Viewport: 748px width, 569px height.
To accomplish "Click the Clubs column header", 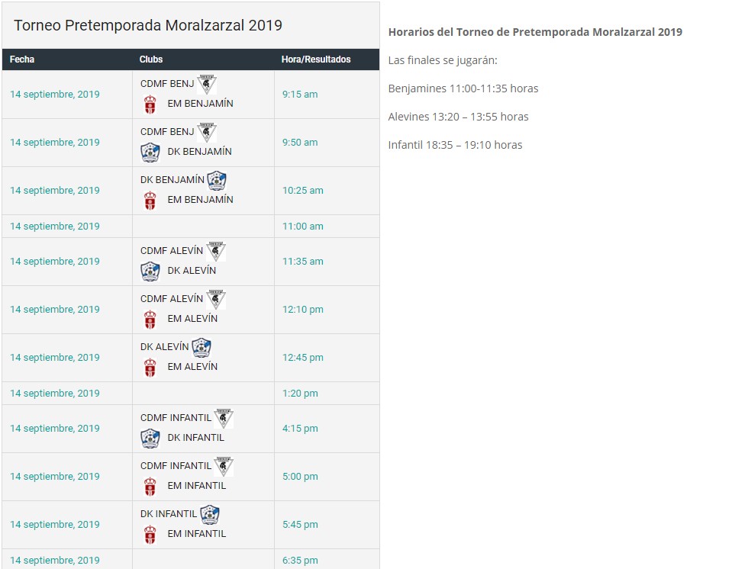I will 151,59.
